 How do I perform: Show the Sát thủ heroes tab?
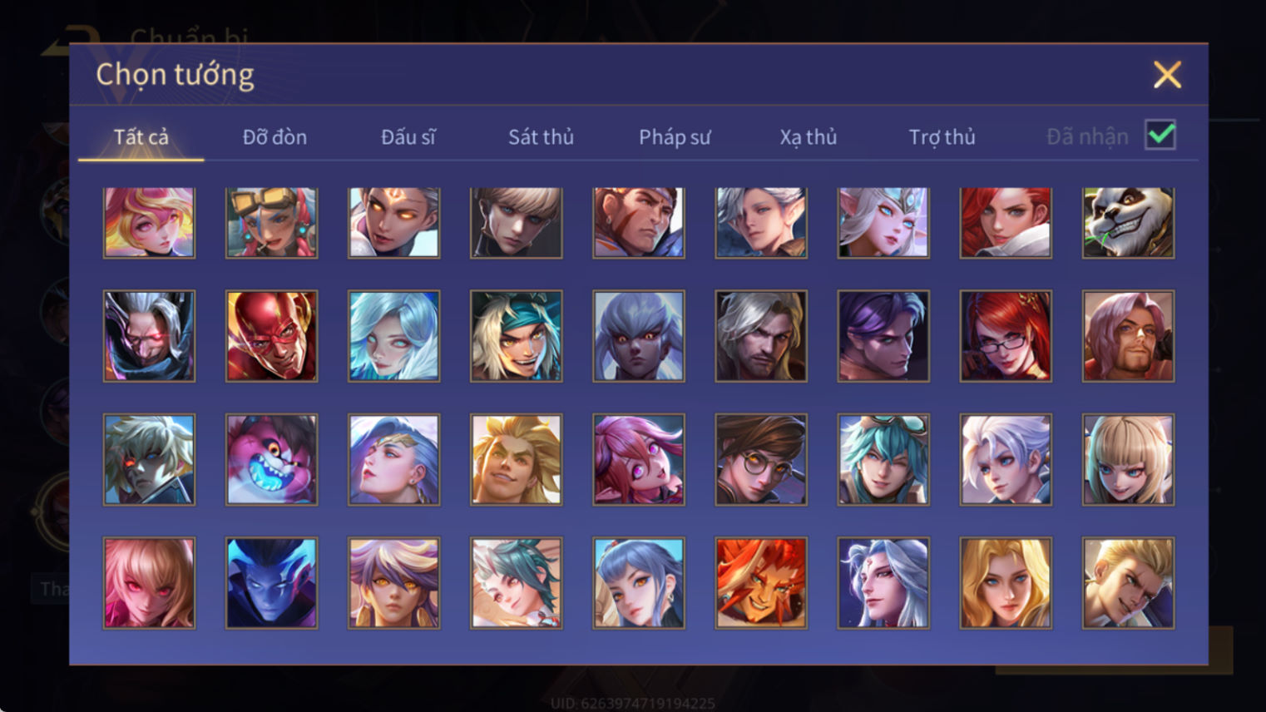click(541, 136)
